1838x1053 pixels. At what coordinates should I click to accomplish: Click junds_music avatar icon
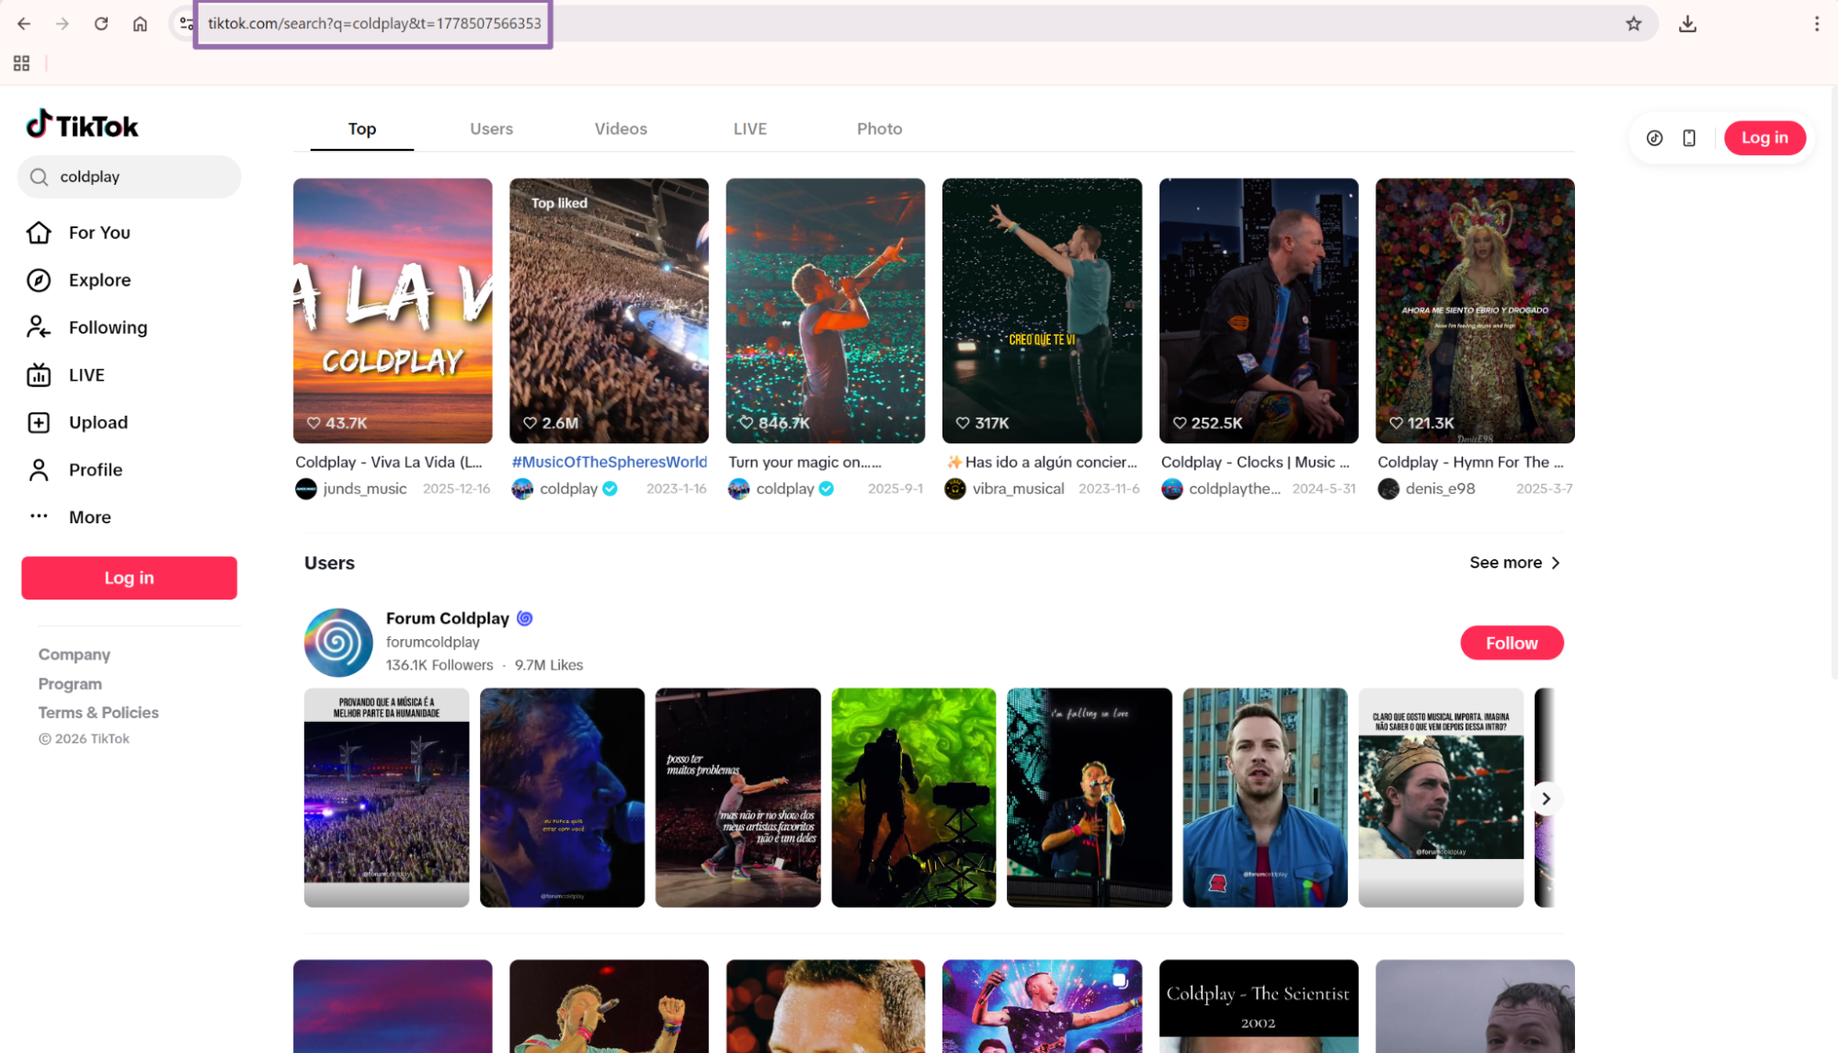click(306, 489)
